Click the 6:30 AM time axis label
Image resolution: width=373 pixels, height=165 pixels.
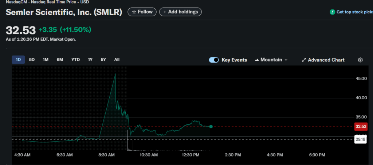(x=64, y=155)
